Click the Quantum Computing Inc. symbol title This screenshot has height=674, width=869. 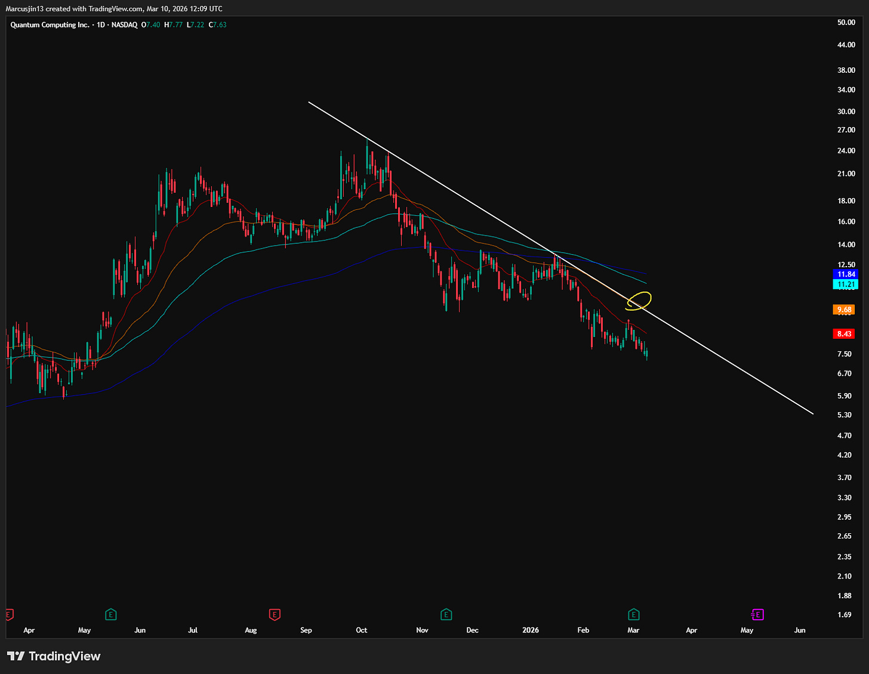[x=50, y=25]
